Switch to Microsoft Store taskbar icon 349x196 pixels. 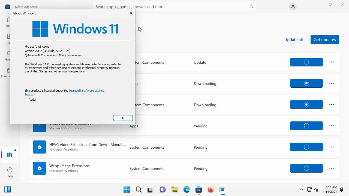coord(198,189)
